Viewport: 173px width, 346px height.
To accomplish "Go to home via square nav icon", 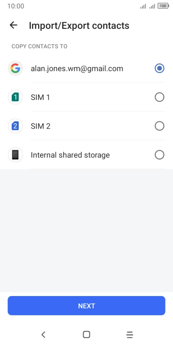I will click(x=86, y=335).
